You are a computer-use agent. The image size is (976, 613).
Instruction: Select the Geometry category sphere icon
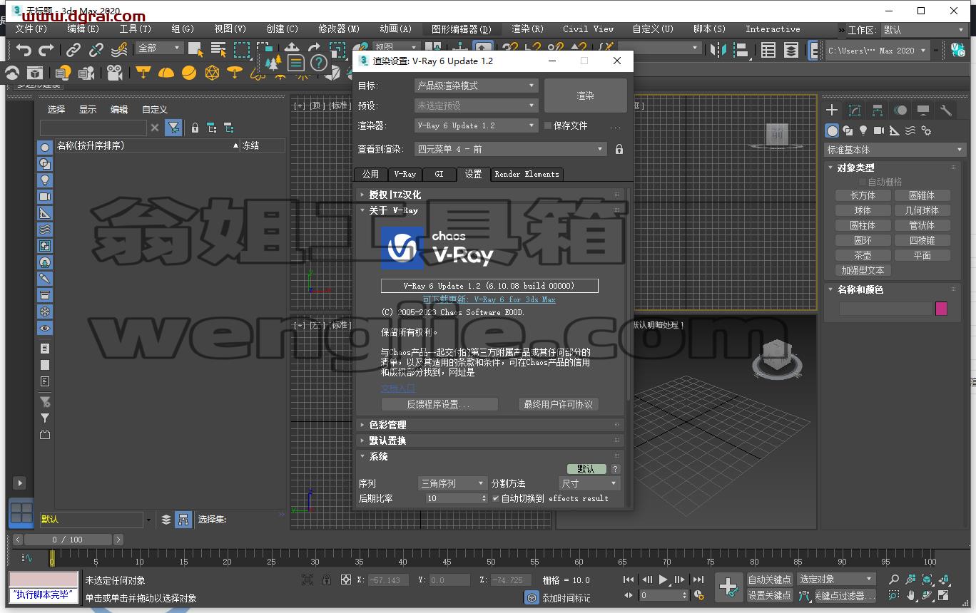tap(832, 130)
